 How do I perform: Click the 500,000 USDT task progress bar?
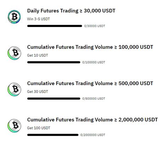coord(54,99)
